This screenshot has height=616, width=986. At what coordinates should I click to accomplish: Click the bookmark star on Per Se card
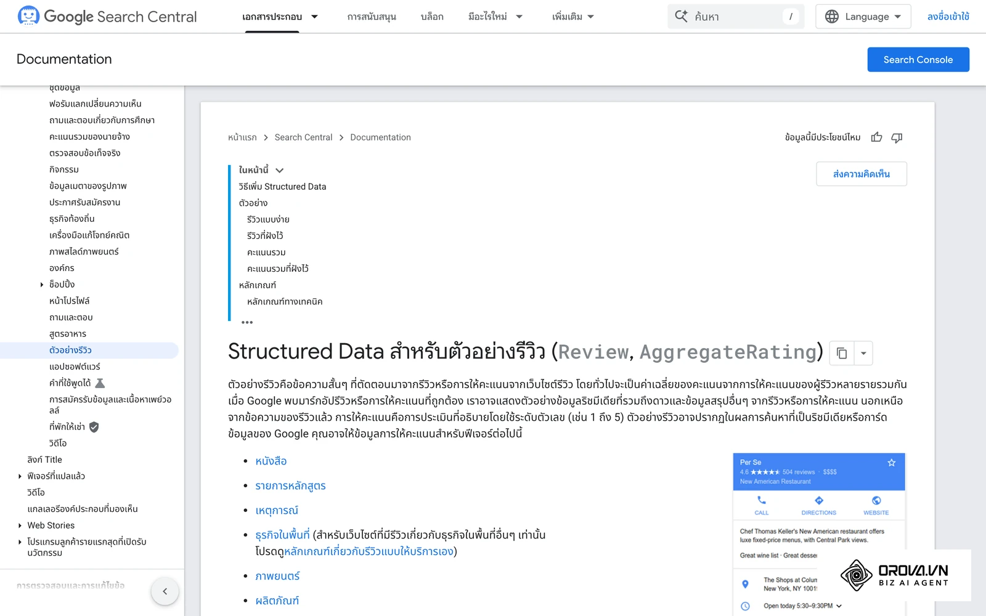pyautogui.click(x=891, y=463)
